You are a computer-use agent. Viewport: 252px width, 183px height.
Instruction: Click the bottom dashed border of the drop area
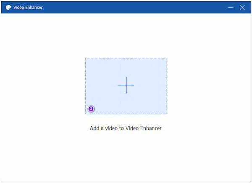pos(126,114)
